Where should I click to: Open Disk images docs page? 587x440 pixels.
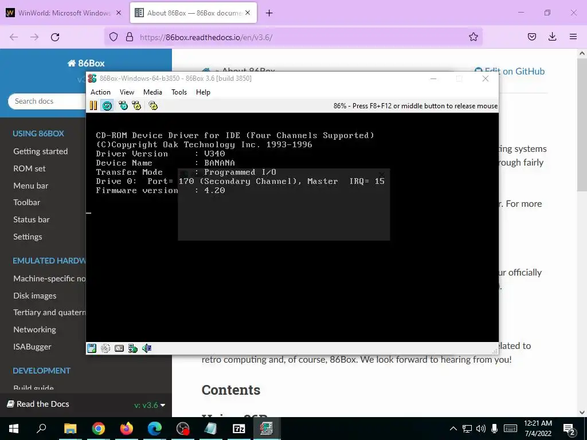coord(35,296)
